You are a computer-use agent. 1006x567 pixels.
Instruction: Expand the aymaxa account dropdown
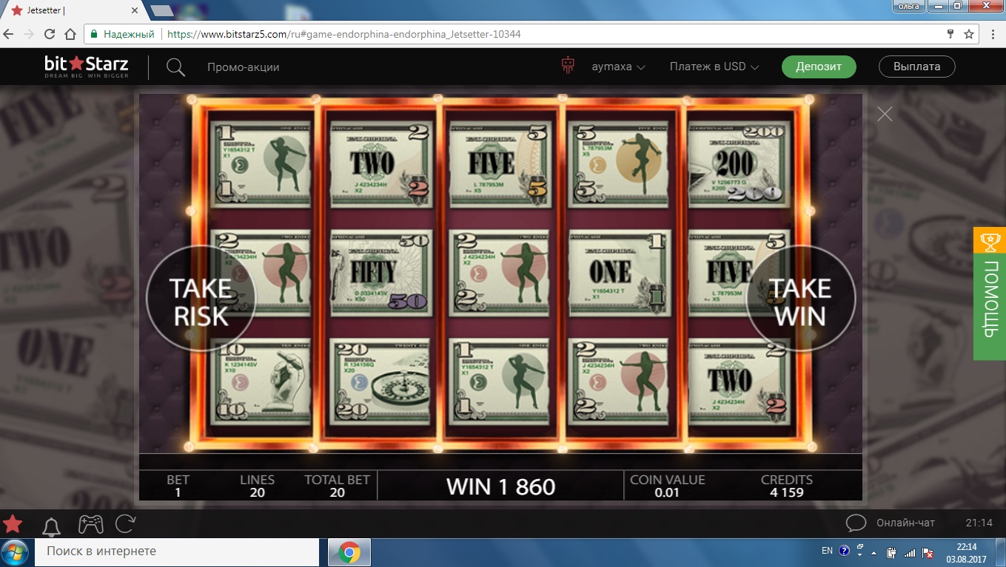coord(618,67)
